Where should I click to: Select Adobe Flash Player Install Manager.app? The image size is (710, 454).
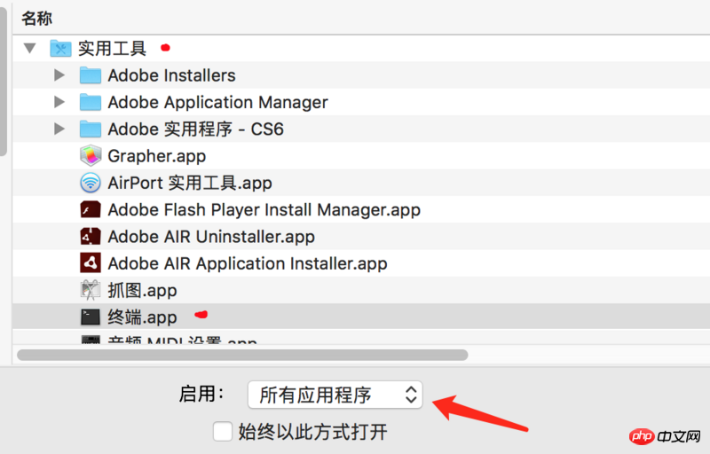tap(264, 210)
